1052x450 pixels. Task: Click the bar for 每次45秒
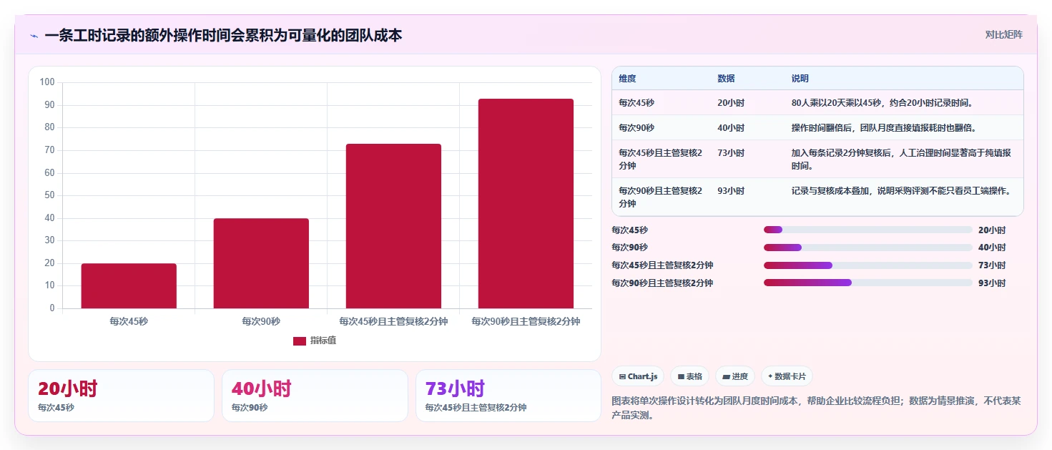(x=129, y=286)
